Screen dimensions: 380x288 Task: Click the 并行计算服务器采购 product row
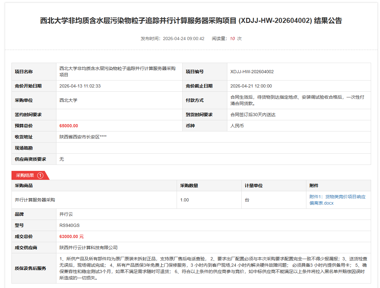pos(35,200)
